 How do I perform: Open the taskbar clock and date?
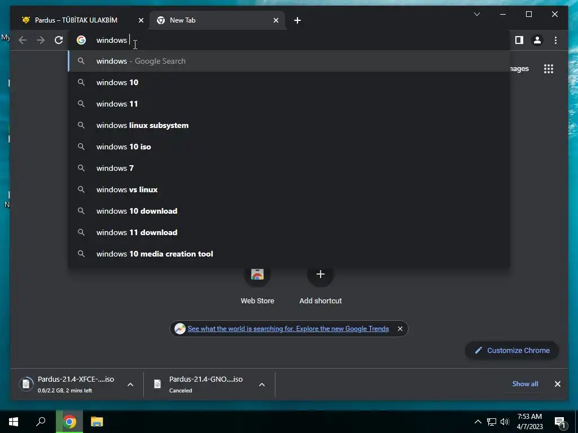point(529,422)
